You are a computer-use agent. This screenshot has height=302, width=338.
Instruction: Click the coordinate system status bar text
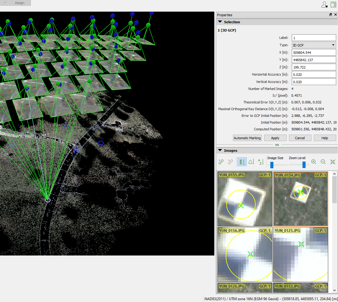tap(271, 299)
